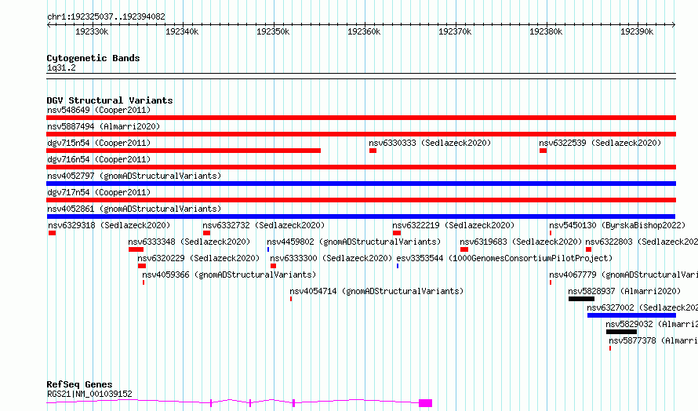
Task: Open the nsv5450130 (ByrskaBishop2022) label
Action: tap(617, 225)
